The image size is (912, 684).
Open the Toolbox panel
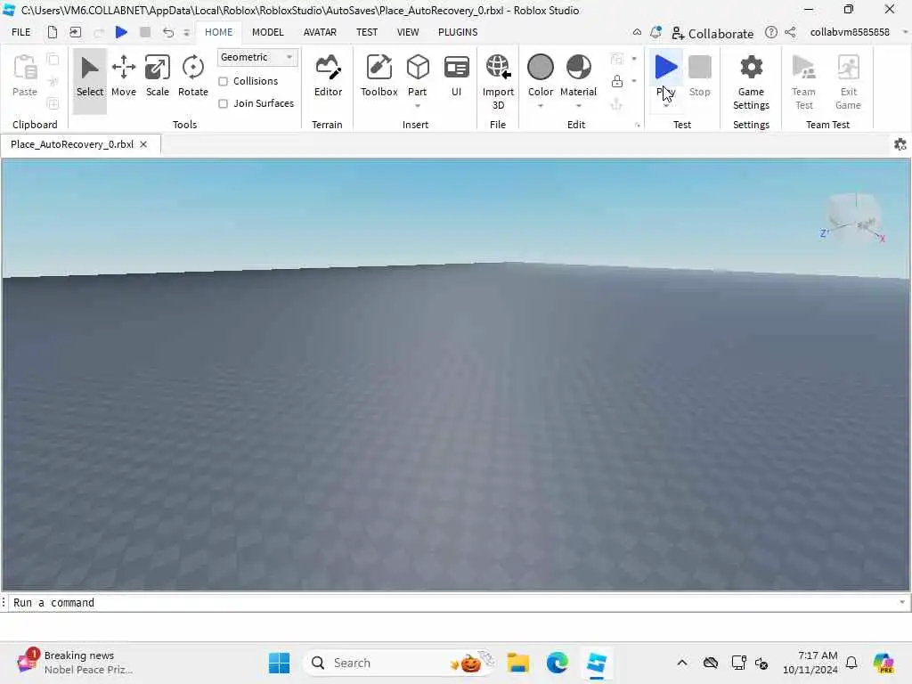pos(379,77)
